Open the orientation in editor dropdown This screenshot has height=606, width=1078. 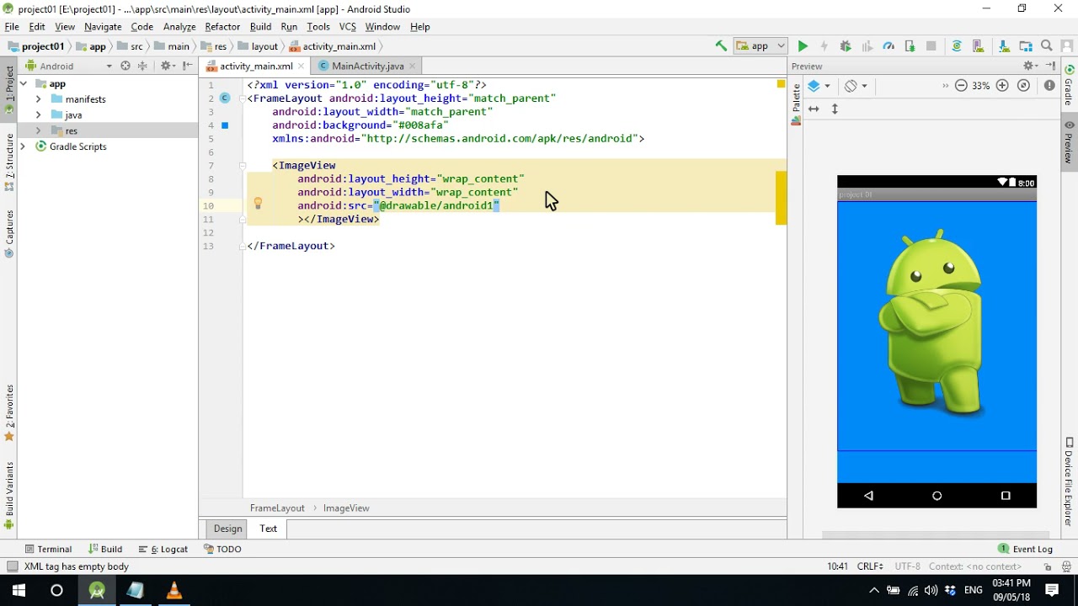(x=856, y=86)
